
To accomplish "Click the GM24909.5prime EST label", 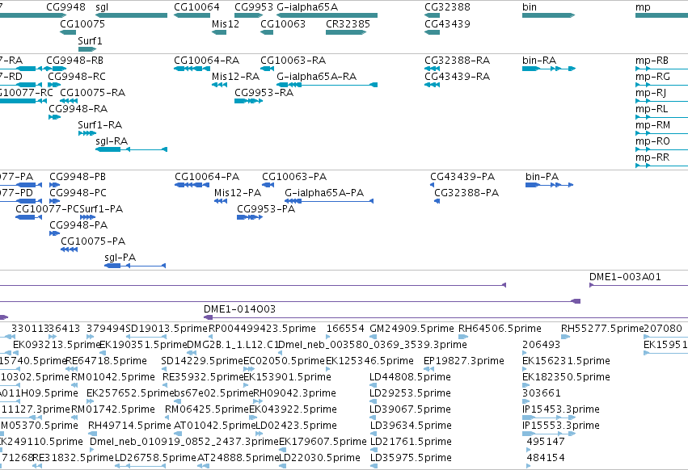I will (412, 329).
